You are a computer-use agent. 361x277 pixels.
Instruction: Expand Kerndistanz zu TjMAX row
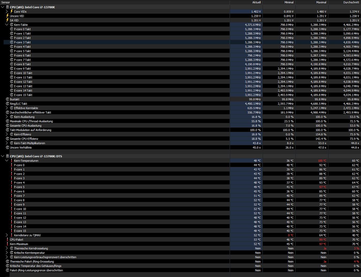pos(7,235)
